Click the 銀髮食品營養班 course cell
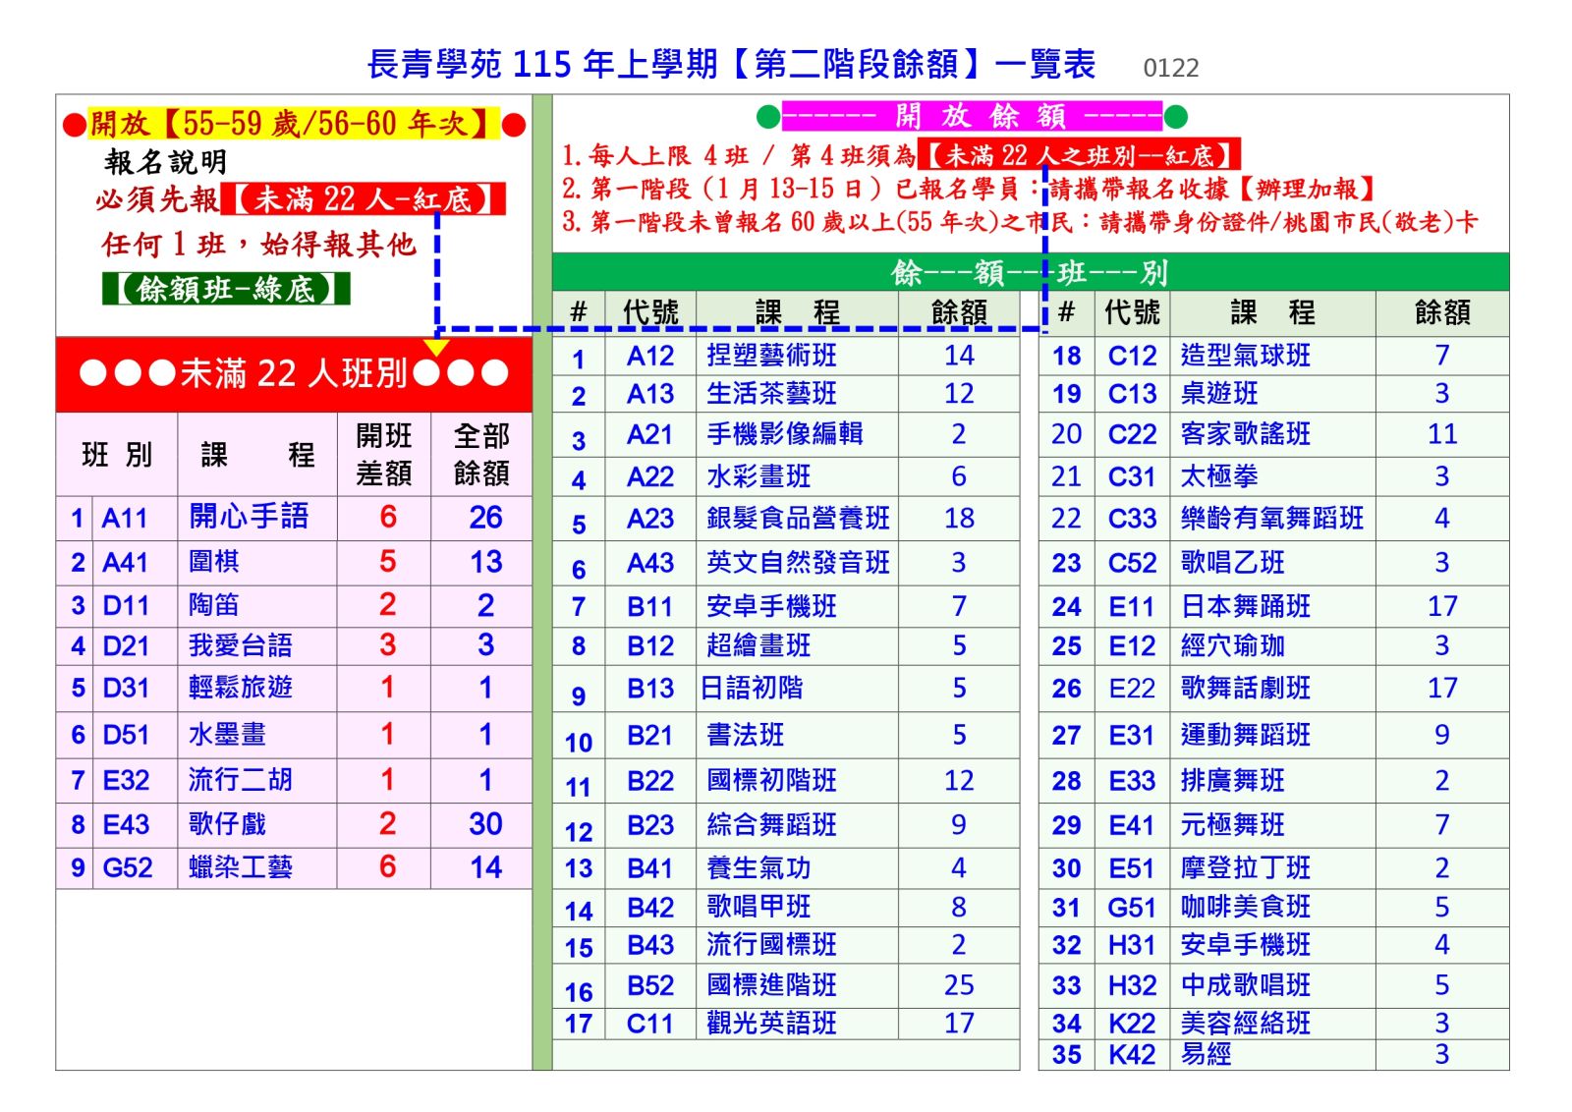The height and width of the screenshot is (1112, 1572). [x=798, y=518]
